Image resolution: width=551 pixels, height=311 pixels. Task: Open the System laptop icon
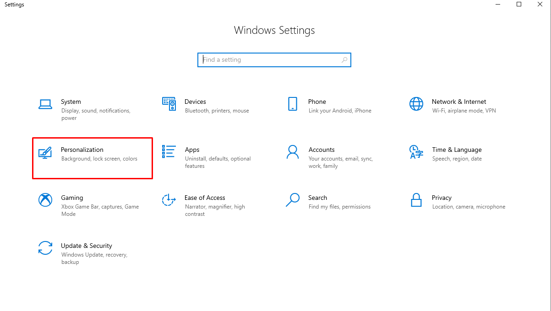[x=45, y=104]
